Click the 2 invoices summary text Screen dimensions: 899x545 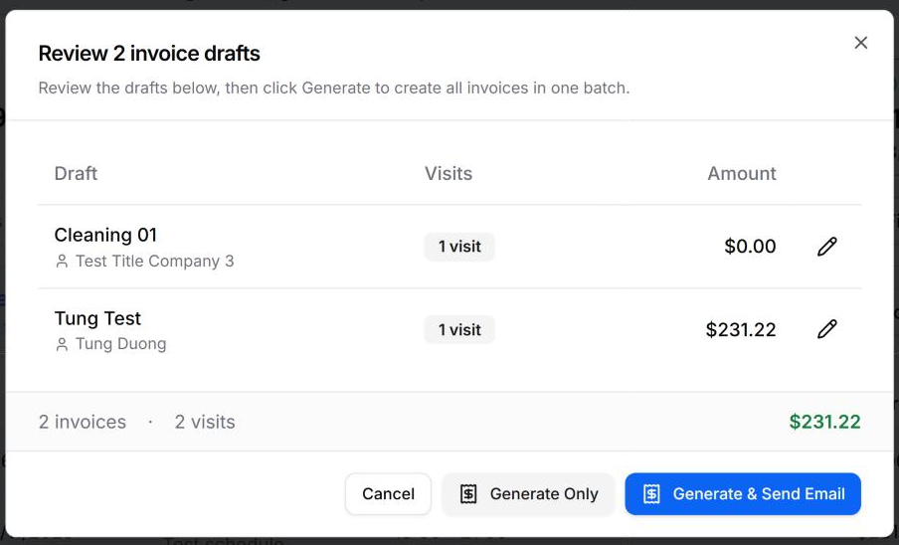click(83, 422)
